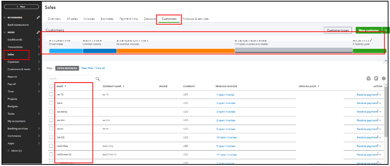Edit menu with the pencil icon
390x166 pixels.
(38, 32)
